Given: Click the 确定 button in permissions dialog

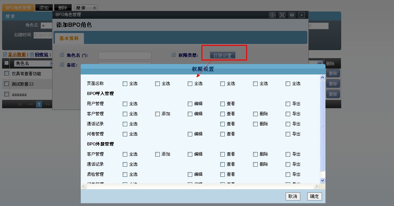Looking at the screenshot, I should pyautogui.click(x=314, y=196).
